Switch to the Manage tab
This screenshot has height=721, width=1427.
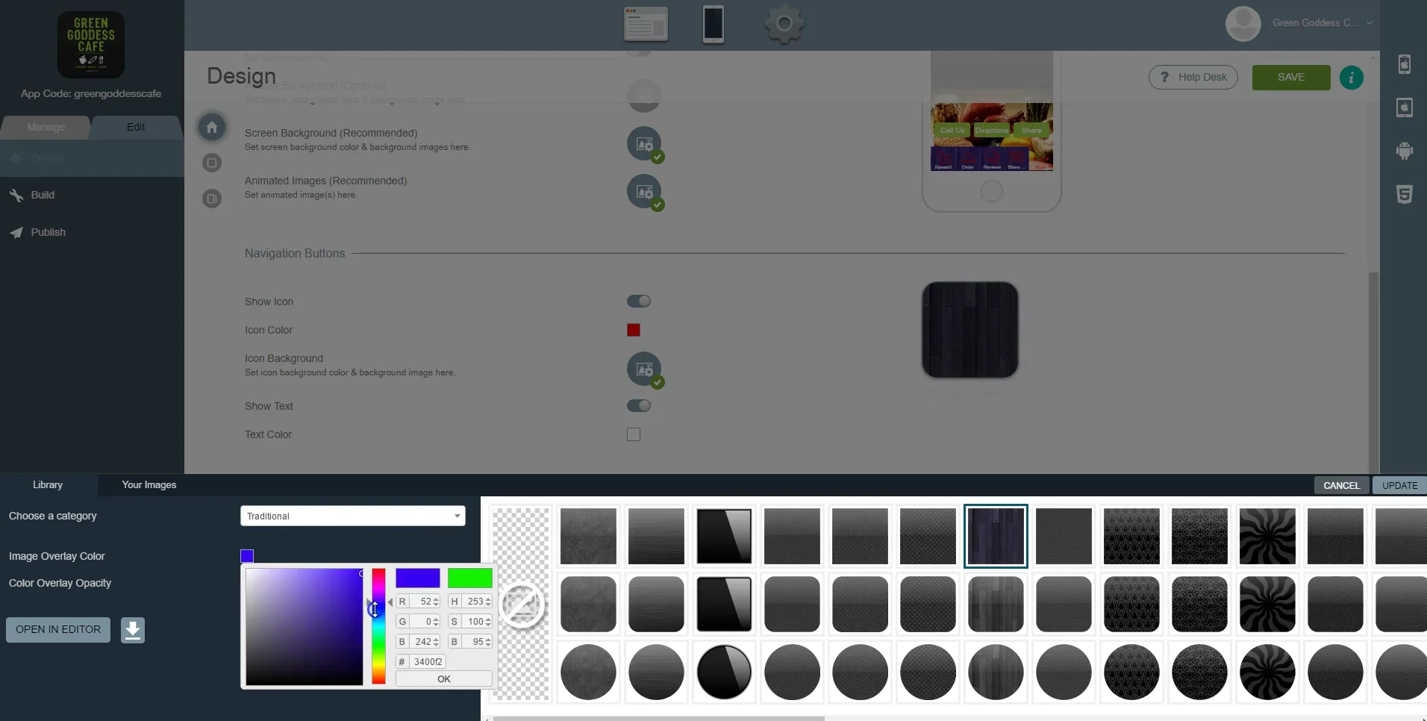(x=46, y=127)
